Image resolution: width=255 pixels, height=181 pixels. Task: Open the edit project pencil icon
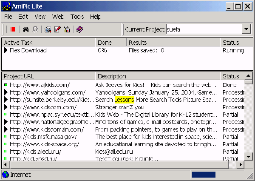pos(57,29)
